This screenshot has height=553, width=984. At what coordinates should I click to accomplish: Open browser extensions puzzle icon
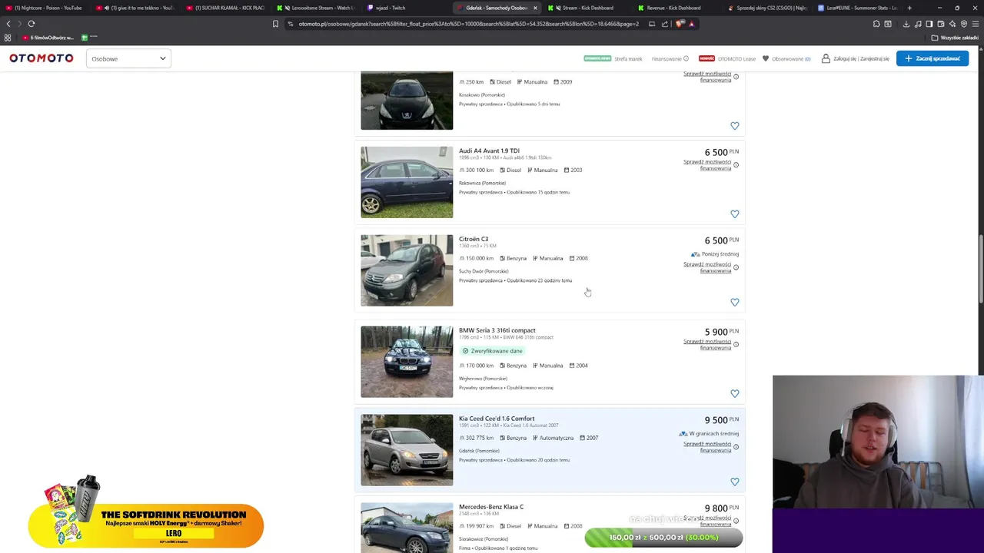876,24
